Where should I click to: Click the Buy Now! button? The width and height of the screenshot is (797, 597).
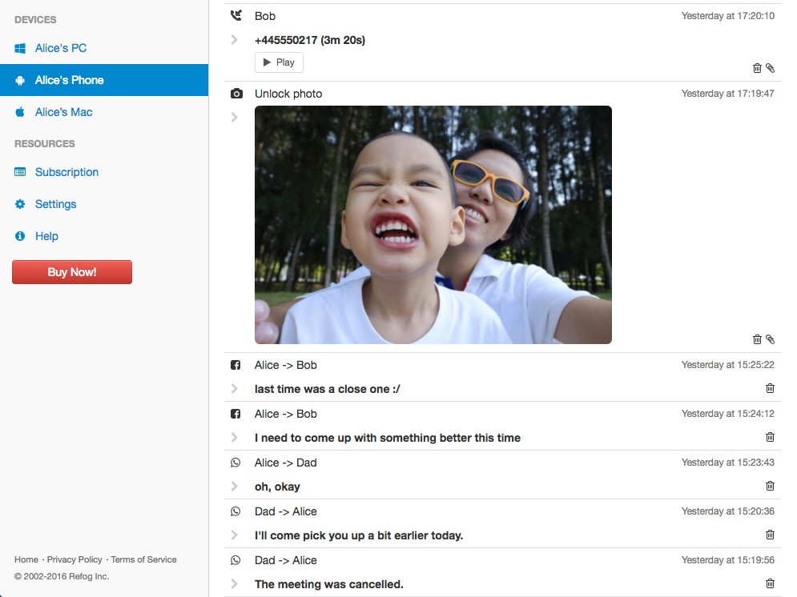click(72, 272)
